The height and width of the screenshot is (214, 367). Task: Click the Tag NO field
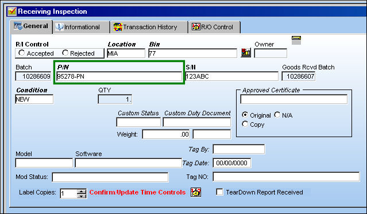tap(286, 177)
